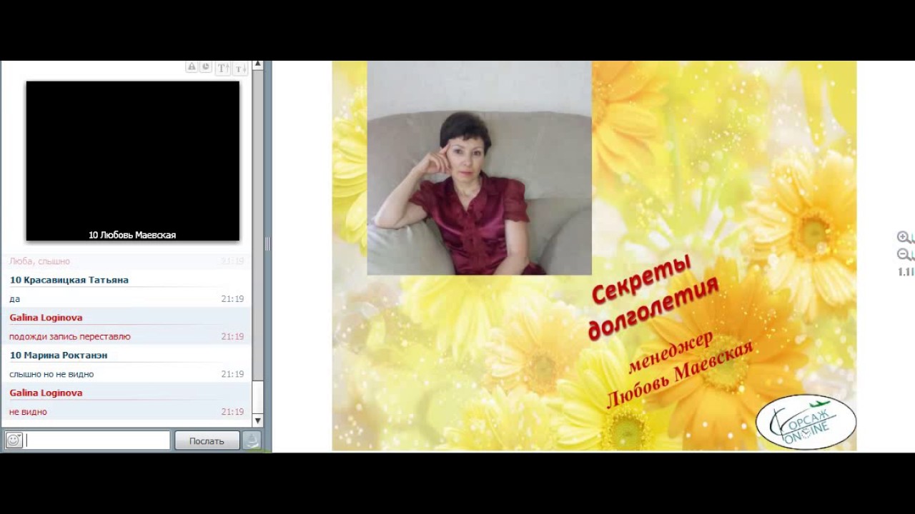The height and width of the screenshot is (514, 915).
Task: Increase chat font size with T-up icon
Action: coord(223,68)
